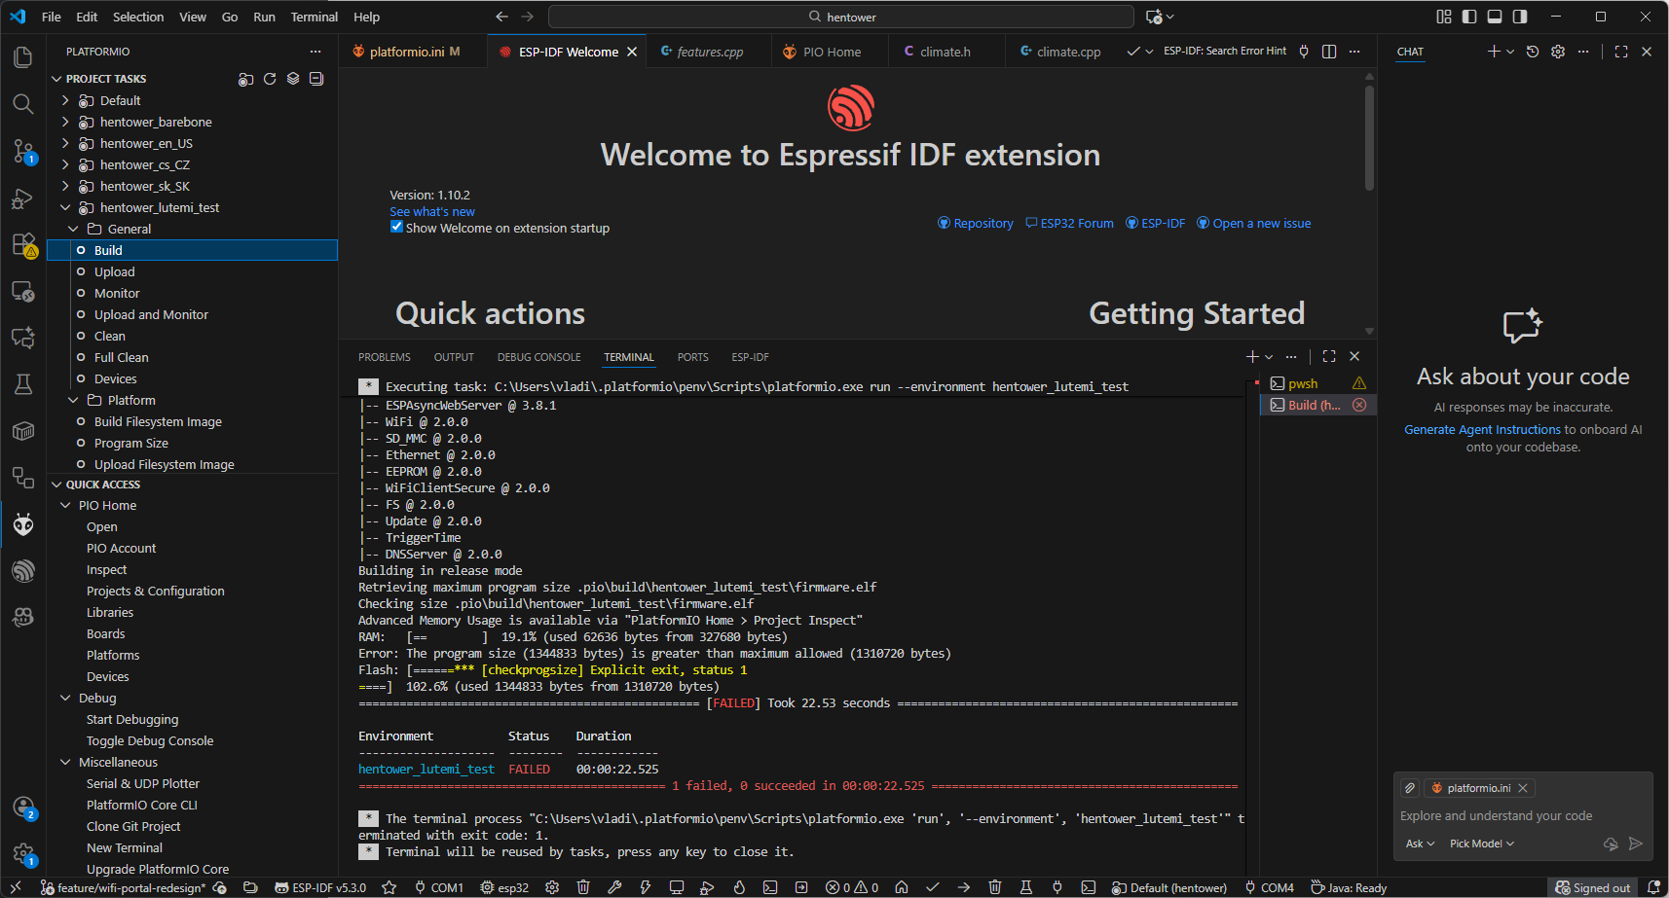
Task: Toggle the Primary Side Bar visibility
Action: [x=1469, y=17]
